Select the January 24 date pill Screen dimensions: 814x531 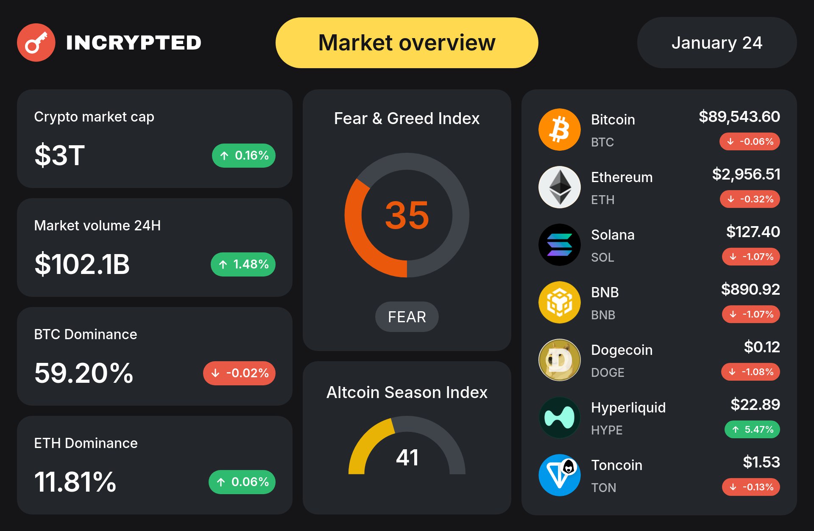pos(716,43)
